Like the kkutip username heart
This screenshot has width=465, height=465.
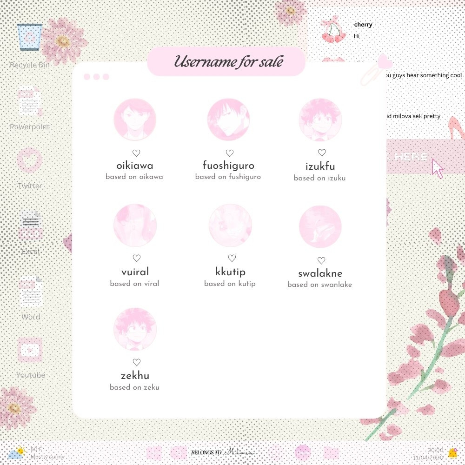(x=232, y=258)
